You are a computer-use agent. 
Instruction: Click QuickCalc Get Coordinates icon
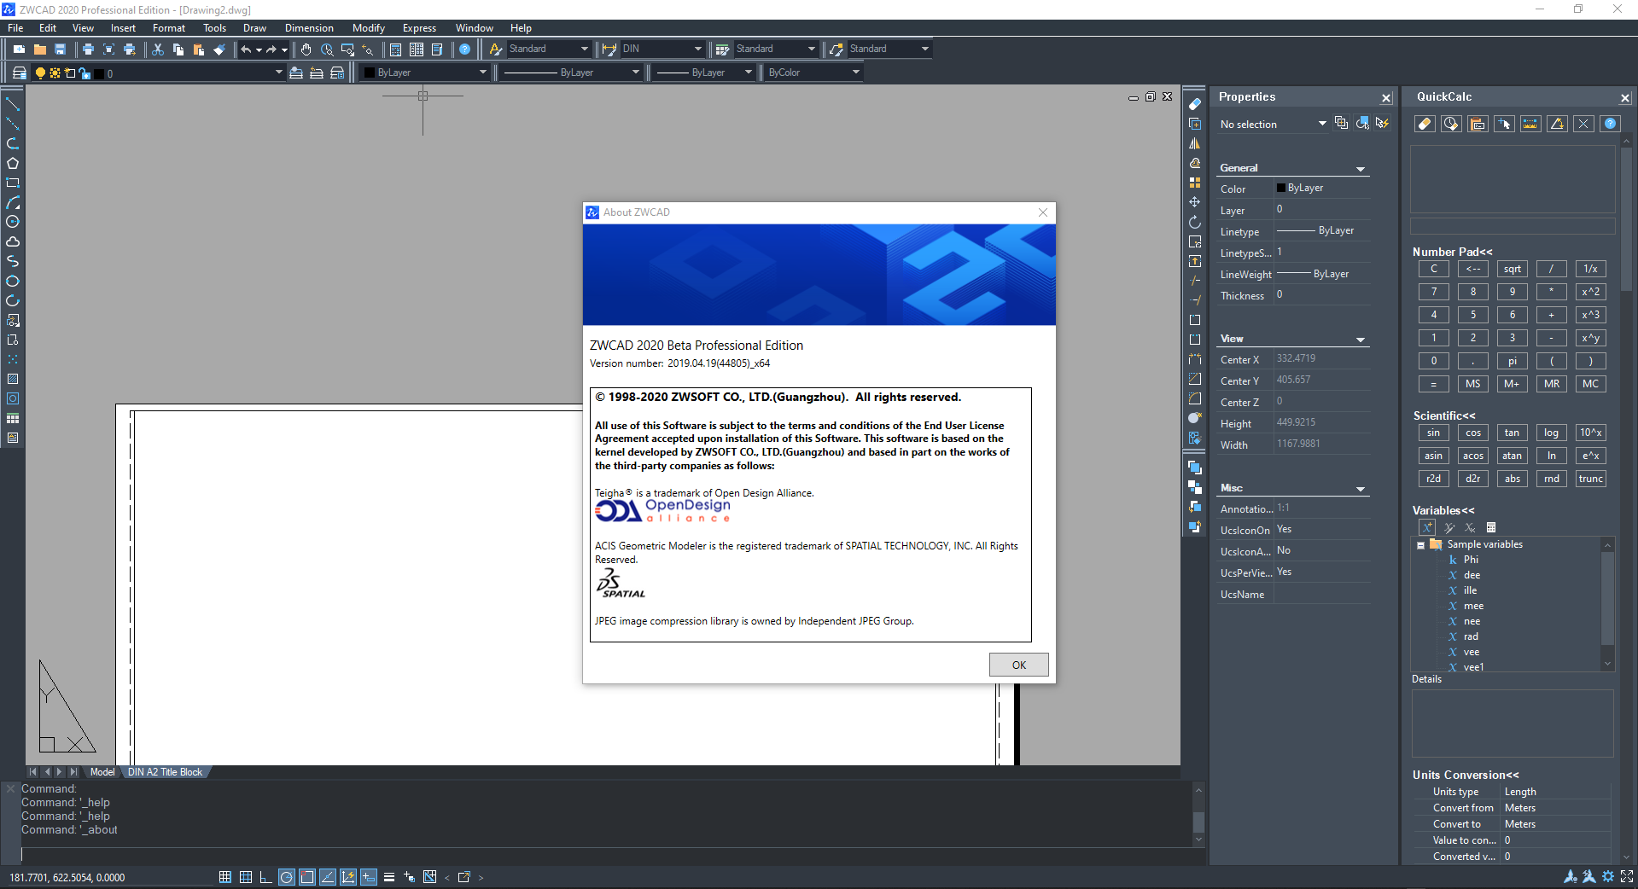[1504, 124]
